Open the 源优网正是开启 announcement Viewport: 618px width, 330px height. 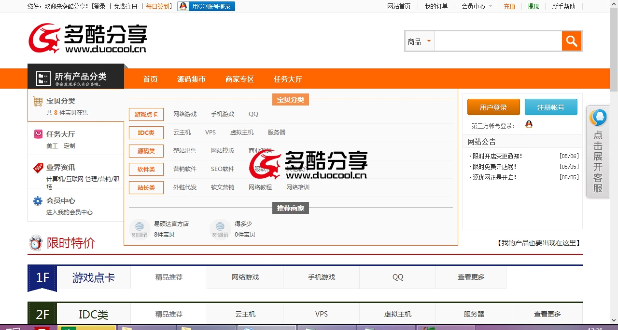pyautogui.click(x=494, y=177)
